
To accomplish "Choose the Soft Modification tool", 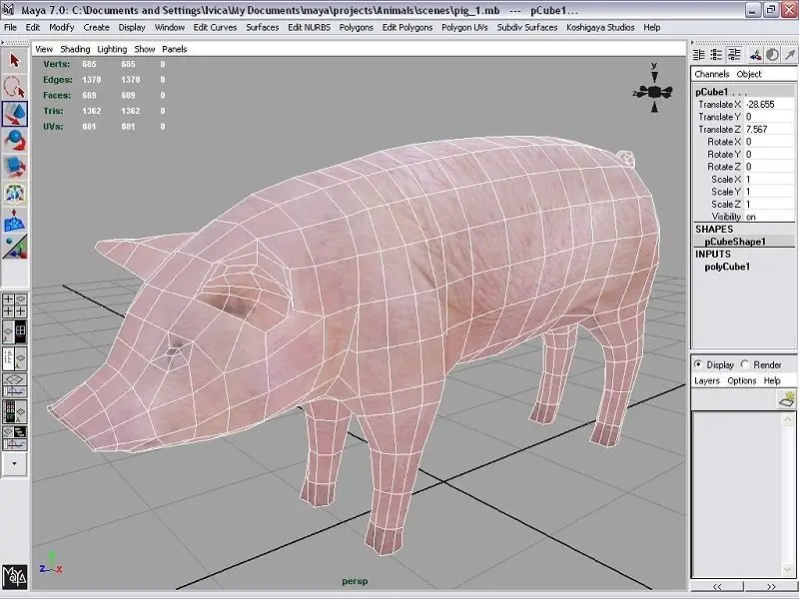I will [14, 220].
